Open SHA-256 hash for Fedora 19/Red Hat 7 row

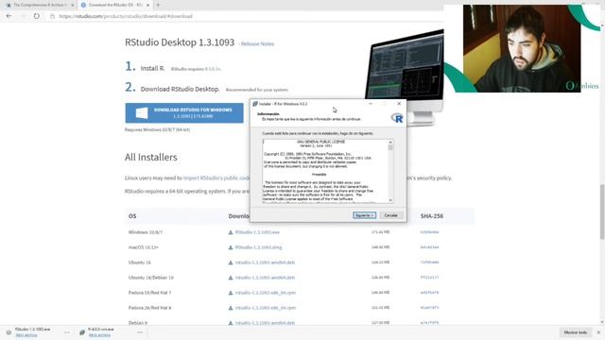(429, 293)
